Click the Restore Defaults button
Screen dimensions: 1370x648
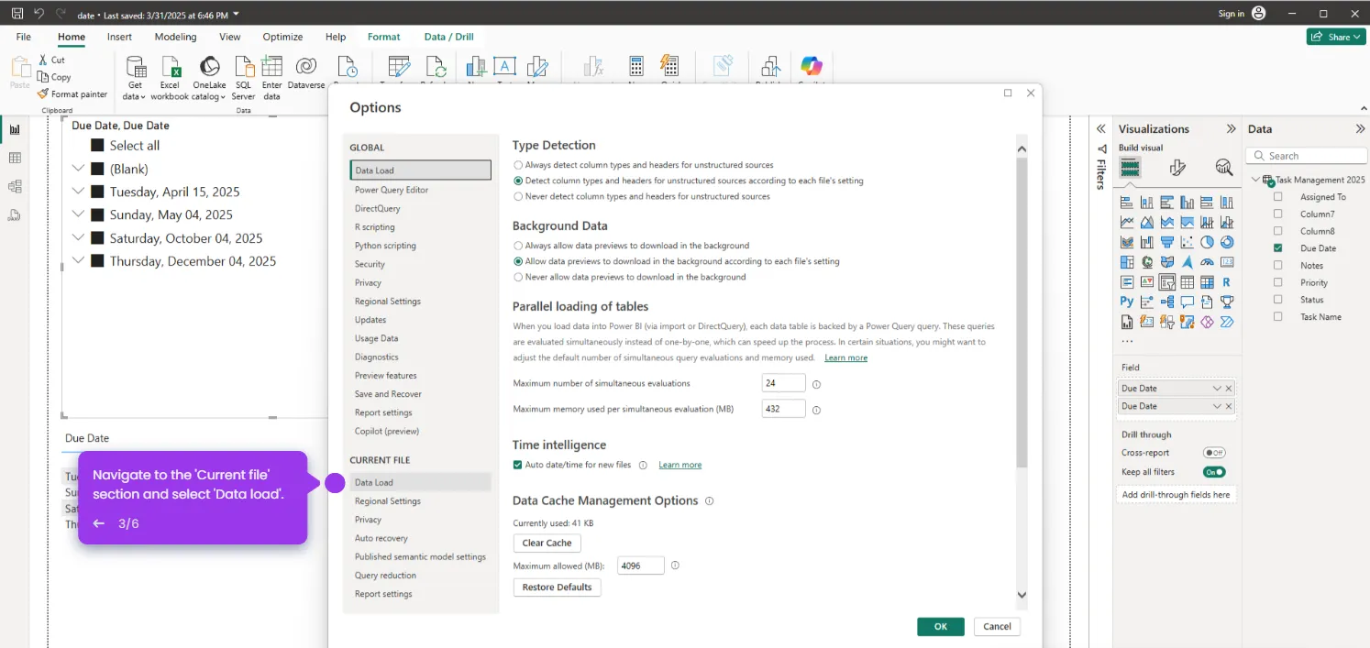point(557,588)
